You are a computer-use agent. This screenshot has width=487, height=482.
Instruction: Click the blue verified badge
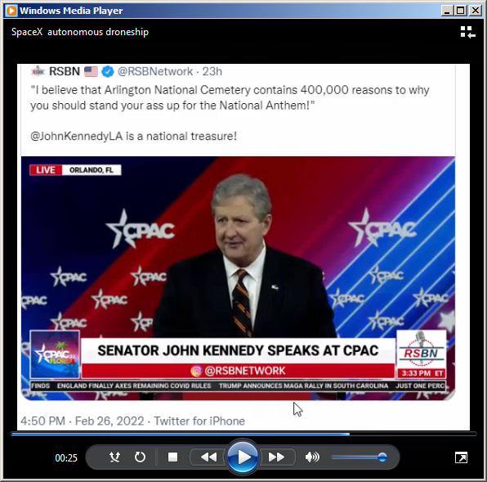pos(108,71)
